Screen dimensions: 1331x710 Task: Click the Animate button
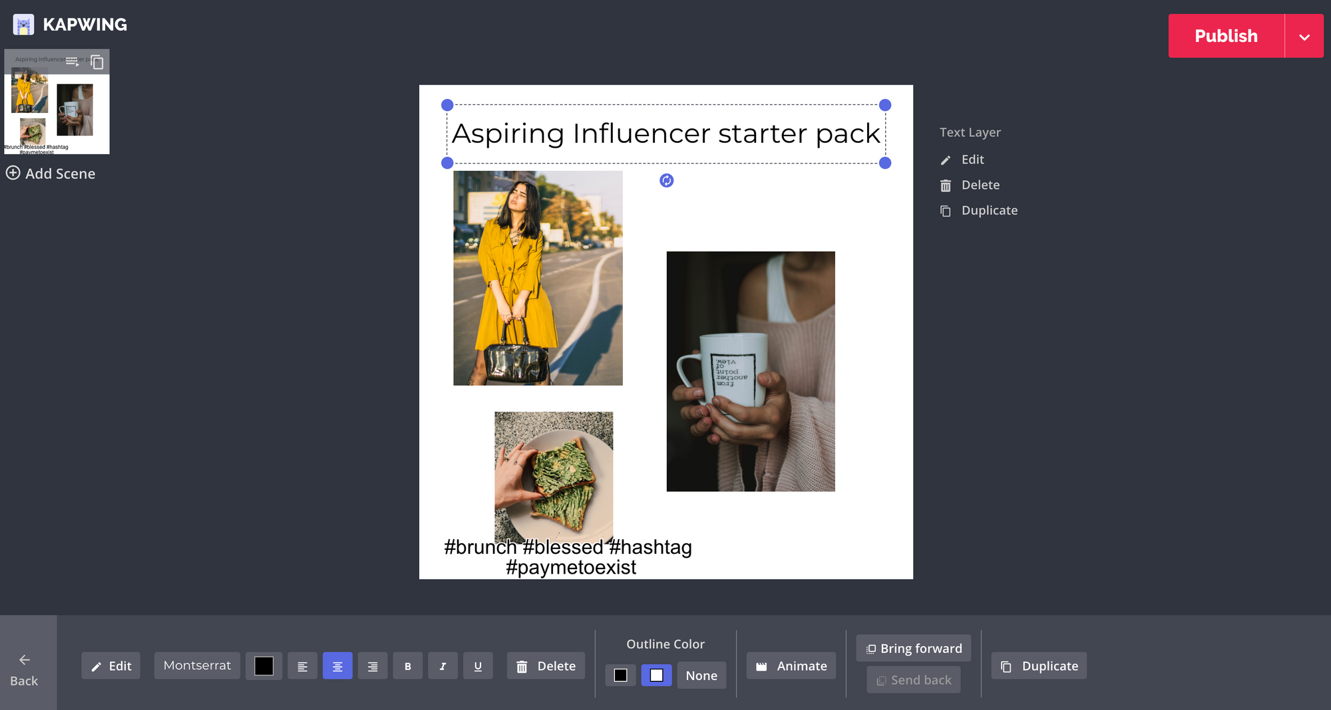click(x=791, y=666)
